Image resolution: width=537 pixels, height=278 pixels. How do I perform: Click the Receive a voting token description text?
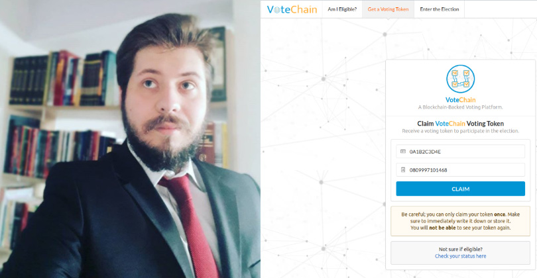460,131
